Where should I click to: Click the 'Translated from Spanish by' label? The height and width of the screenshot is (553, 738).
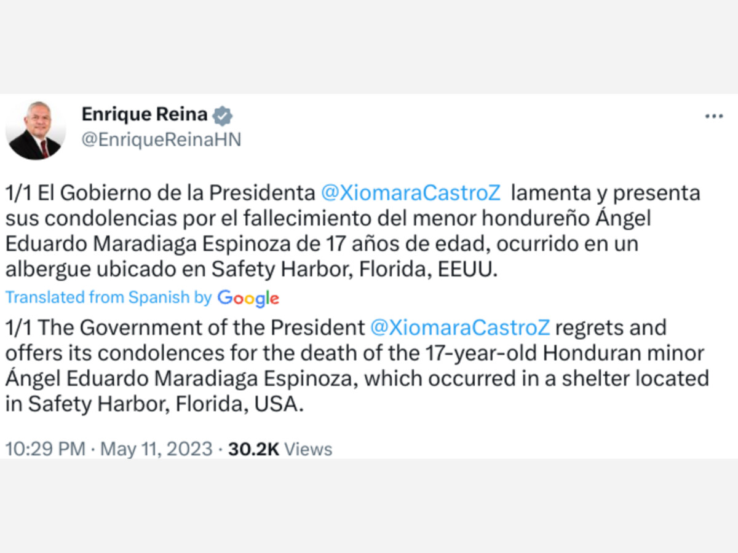click(x=109, y=297)
